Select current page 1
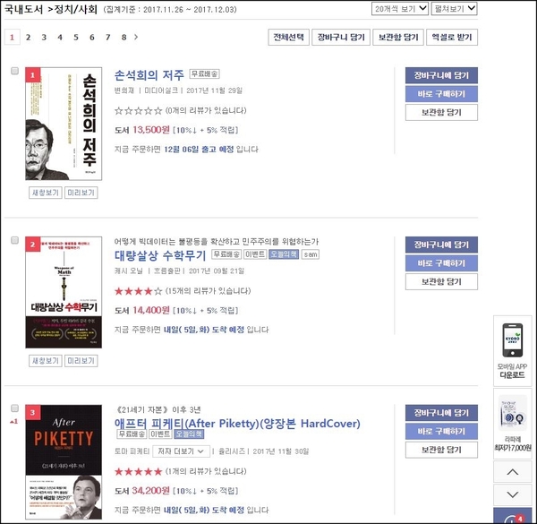Image resolution: width=537 pixels, height=524 pixels. pyautogui.click(x=12, y=37)
